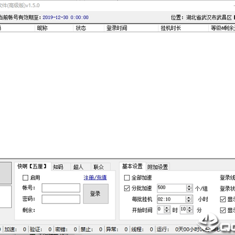The width and height of the screenshot is (235, 235).
Task: Focus the 帐号 input field
Action: [x=61, y=188]
